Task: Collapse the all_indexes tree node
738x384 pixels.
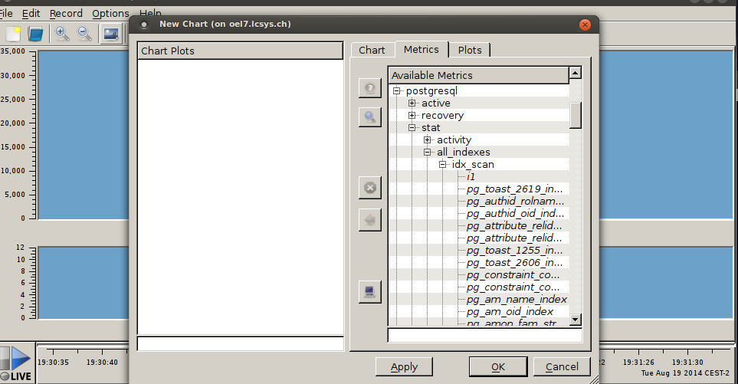Action: click(x=428, y=153)
